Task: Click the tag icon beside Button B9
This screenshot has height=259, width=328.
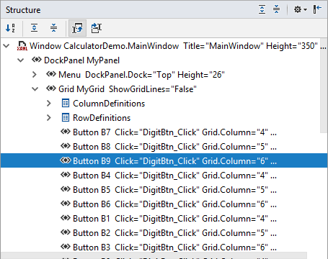Action: [x=66, y=160]
